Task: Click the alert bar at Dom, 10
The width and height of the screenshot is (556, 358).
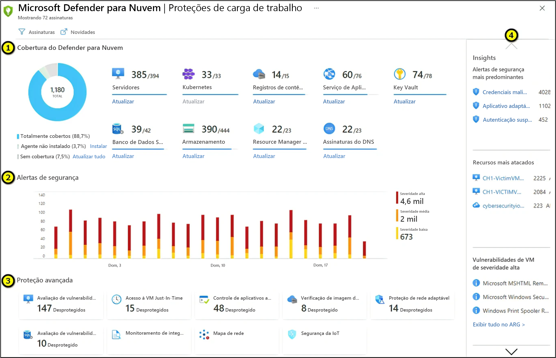Action: point(218,238)
